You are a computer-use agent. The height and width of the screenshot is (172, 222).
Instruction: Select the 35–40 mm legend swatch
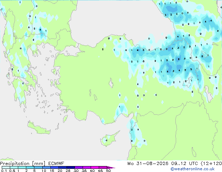pos(87,167)
